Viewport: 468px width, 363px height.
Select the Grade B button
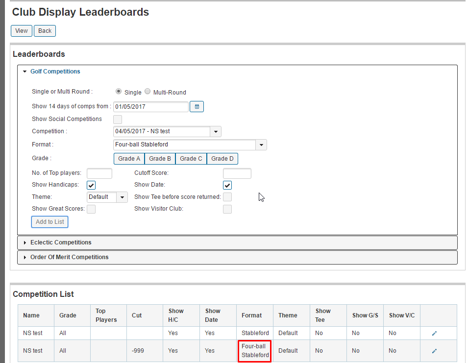click(x=159, y=158)
